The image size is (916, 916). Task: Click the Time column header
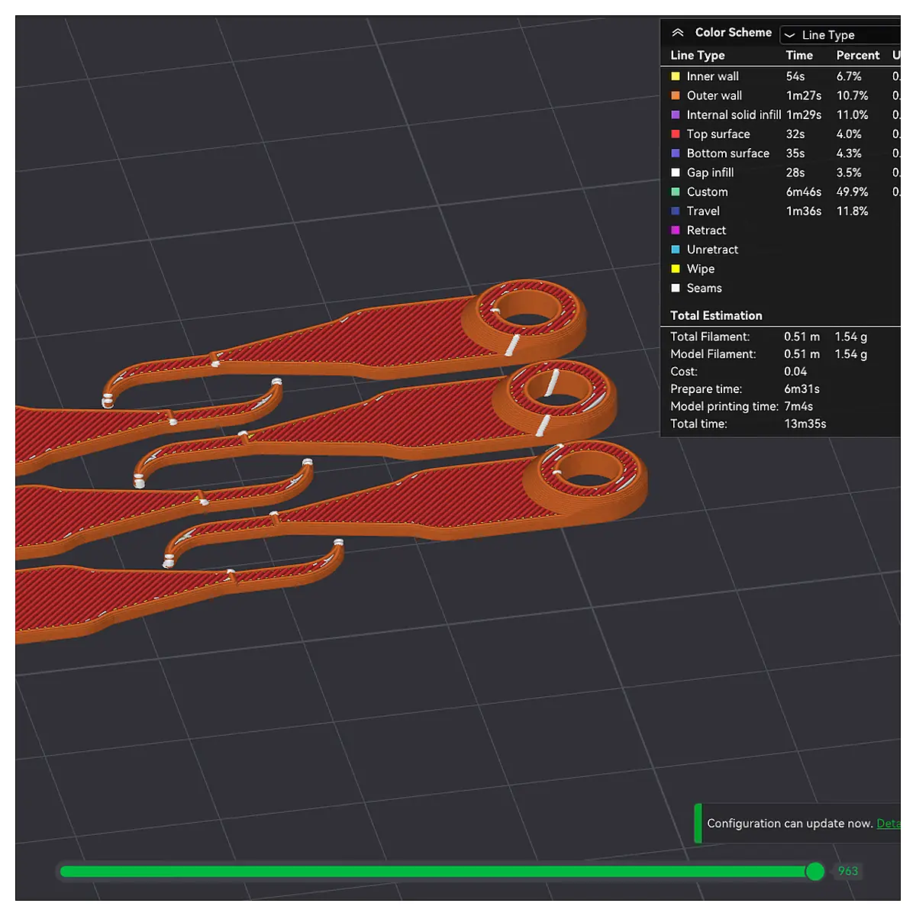tap(799, 55)
